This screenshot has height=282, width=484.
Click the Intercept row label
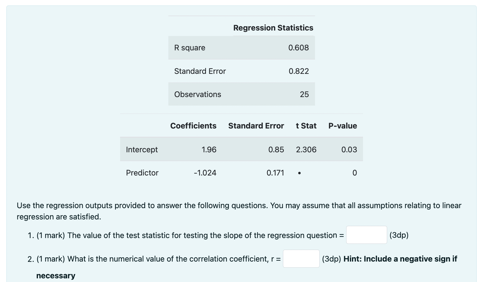[142, 150]
